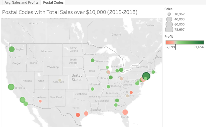206x127 pixels.
Task: Click the large green circle on California label
Action: point(11,87)
